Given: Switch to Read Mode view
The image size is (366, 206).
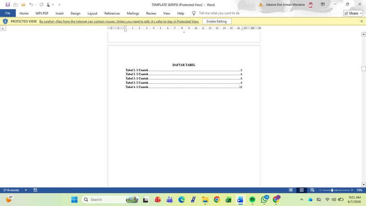Looking at the screenshot, I should click(x=291, y=190).
